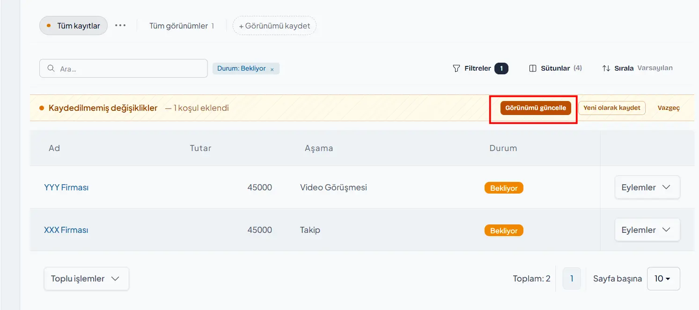This screenshot has width=699, height=310.
Task: Change sorting via Sırala Varsayılan
Action: (x=637, y=68)
